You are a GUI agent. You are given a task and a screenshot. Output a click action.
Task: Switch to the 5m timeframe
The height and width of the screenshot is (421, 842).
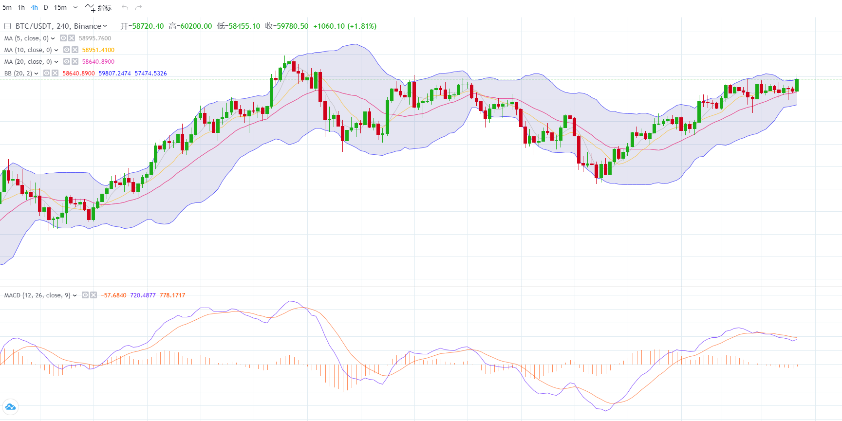click(x=7, y=7)
